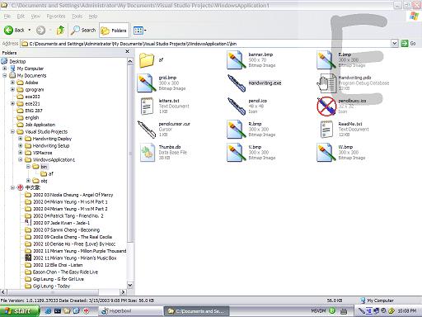Image resolution: width=422 pixels, height=317 pixels.
Task: Expand Handwriting Deploy node
Action: click(20, 139)
